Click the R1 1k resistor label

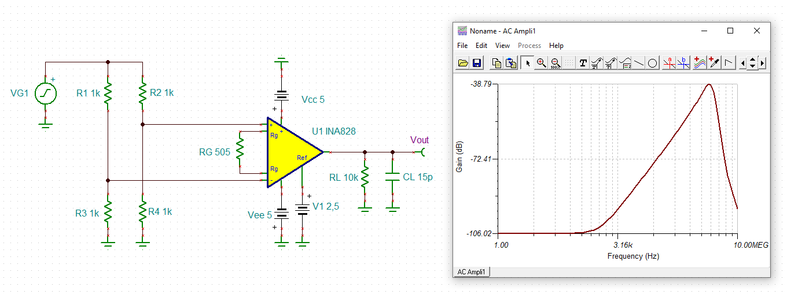(89, 92)
